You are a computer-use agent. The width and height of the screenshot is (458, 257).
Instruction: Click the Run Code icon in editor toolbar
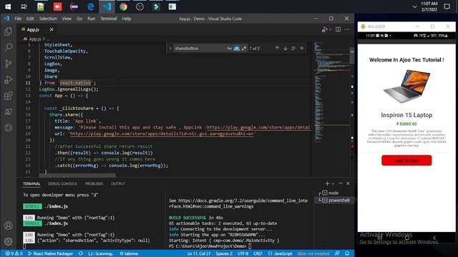(324, 29)
